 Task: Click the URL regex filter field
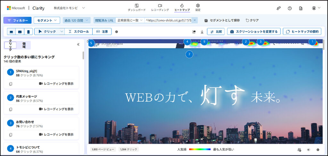pyautogui.click(x=168, y=20)
